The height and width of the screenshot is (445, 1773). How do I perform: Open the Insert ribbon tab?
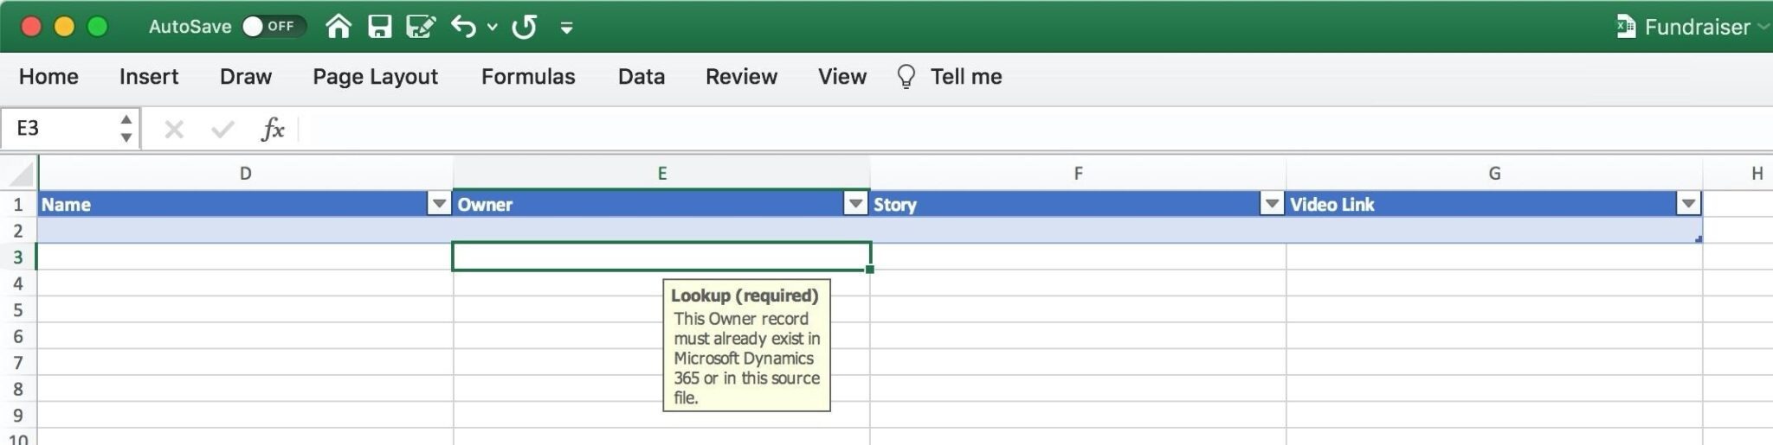pos(149,77)
